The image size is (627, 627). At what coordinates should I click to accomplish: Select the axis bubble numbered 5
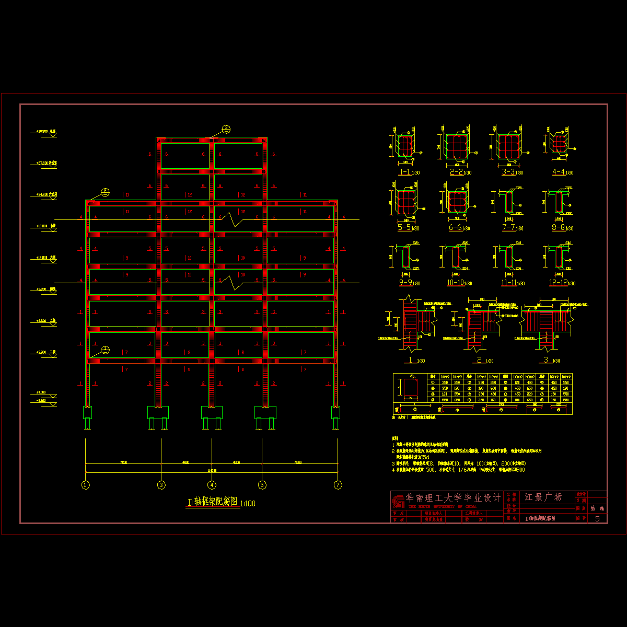point(262,485)
